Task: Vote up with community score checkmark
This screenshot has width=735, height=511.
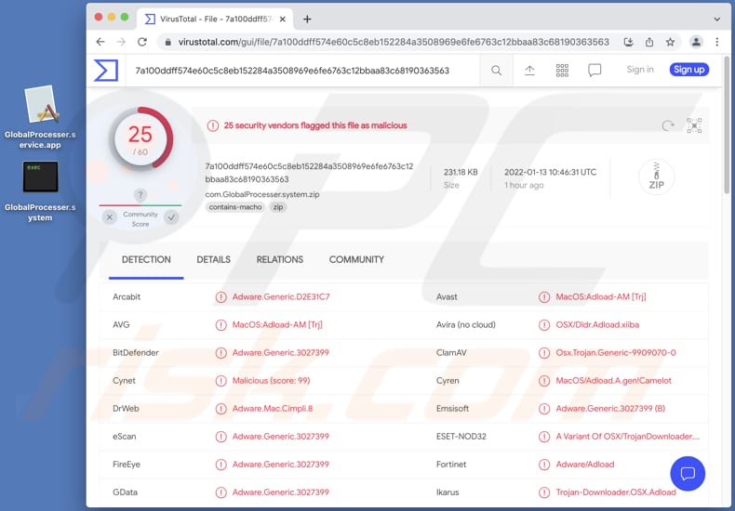Action: (171, 217)
